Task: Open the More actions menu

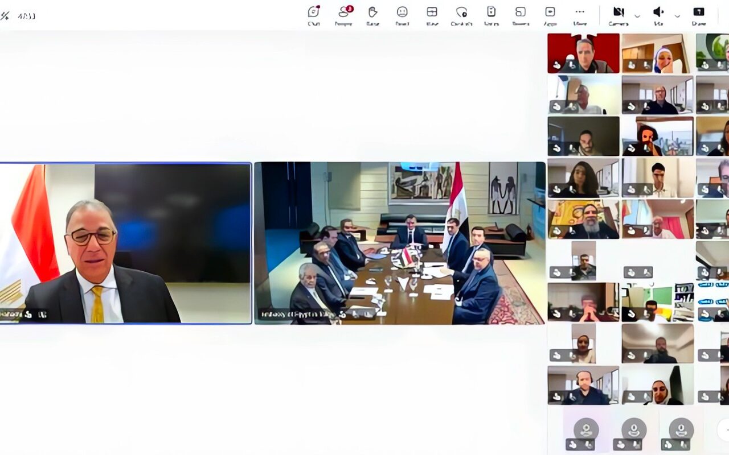Action: (x=580, y=15)
